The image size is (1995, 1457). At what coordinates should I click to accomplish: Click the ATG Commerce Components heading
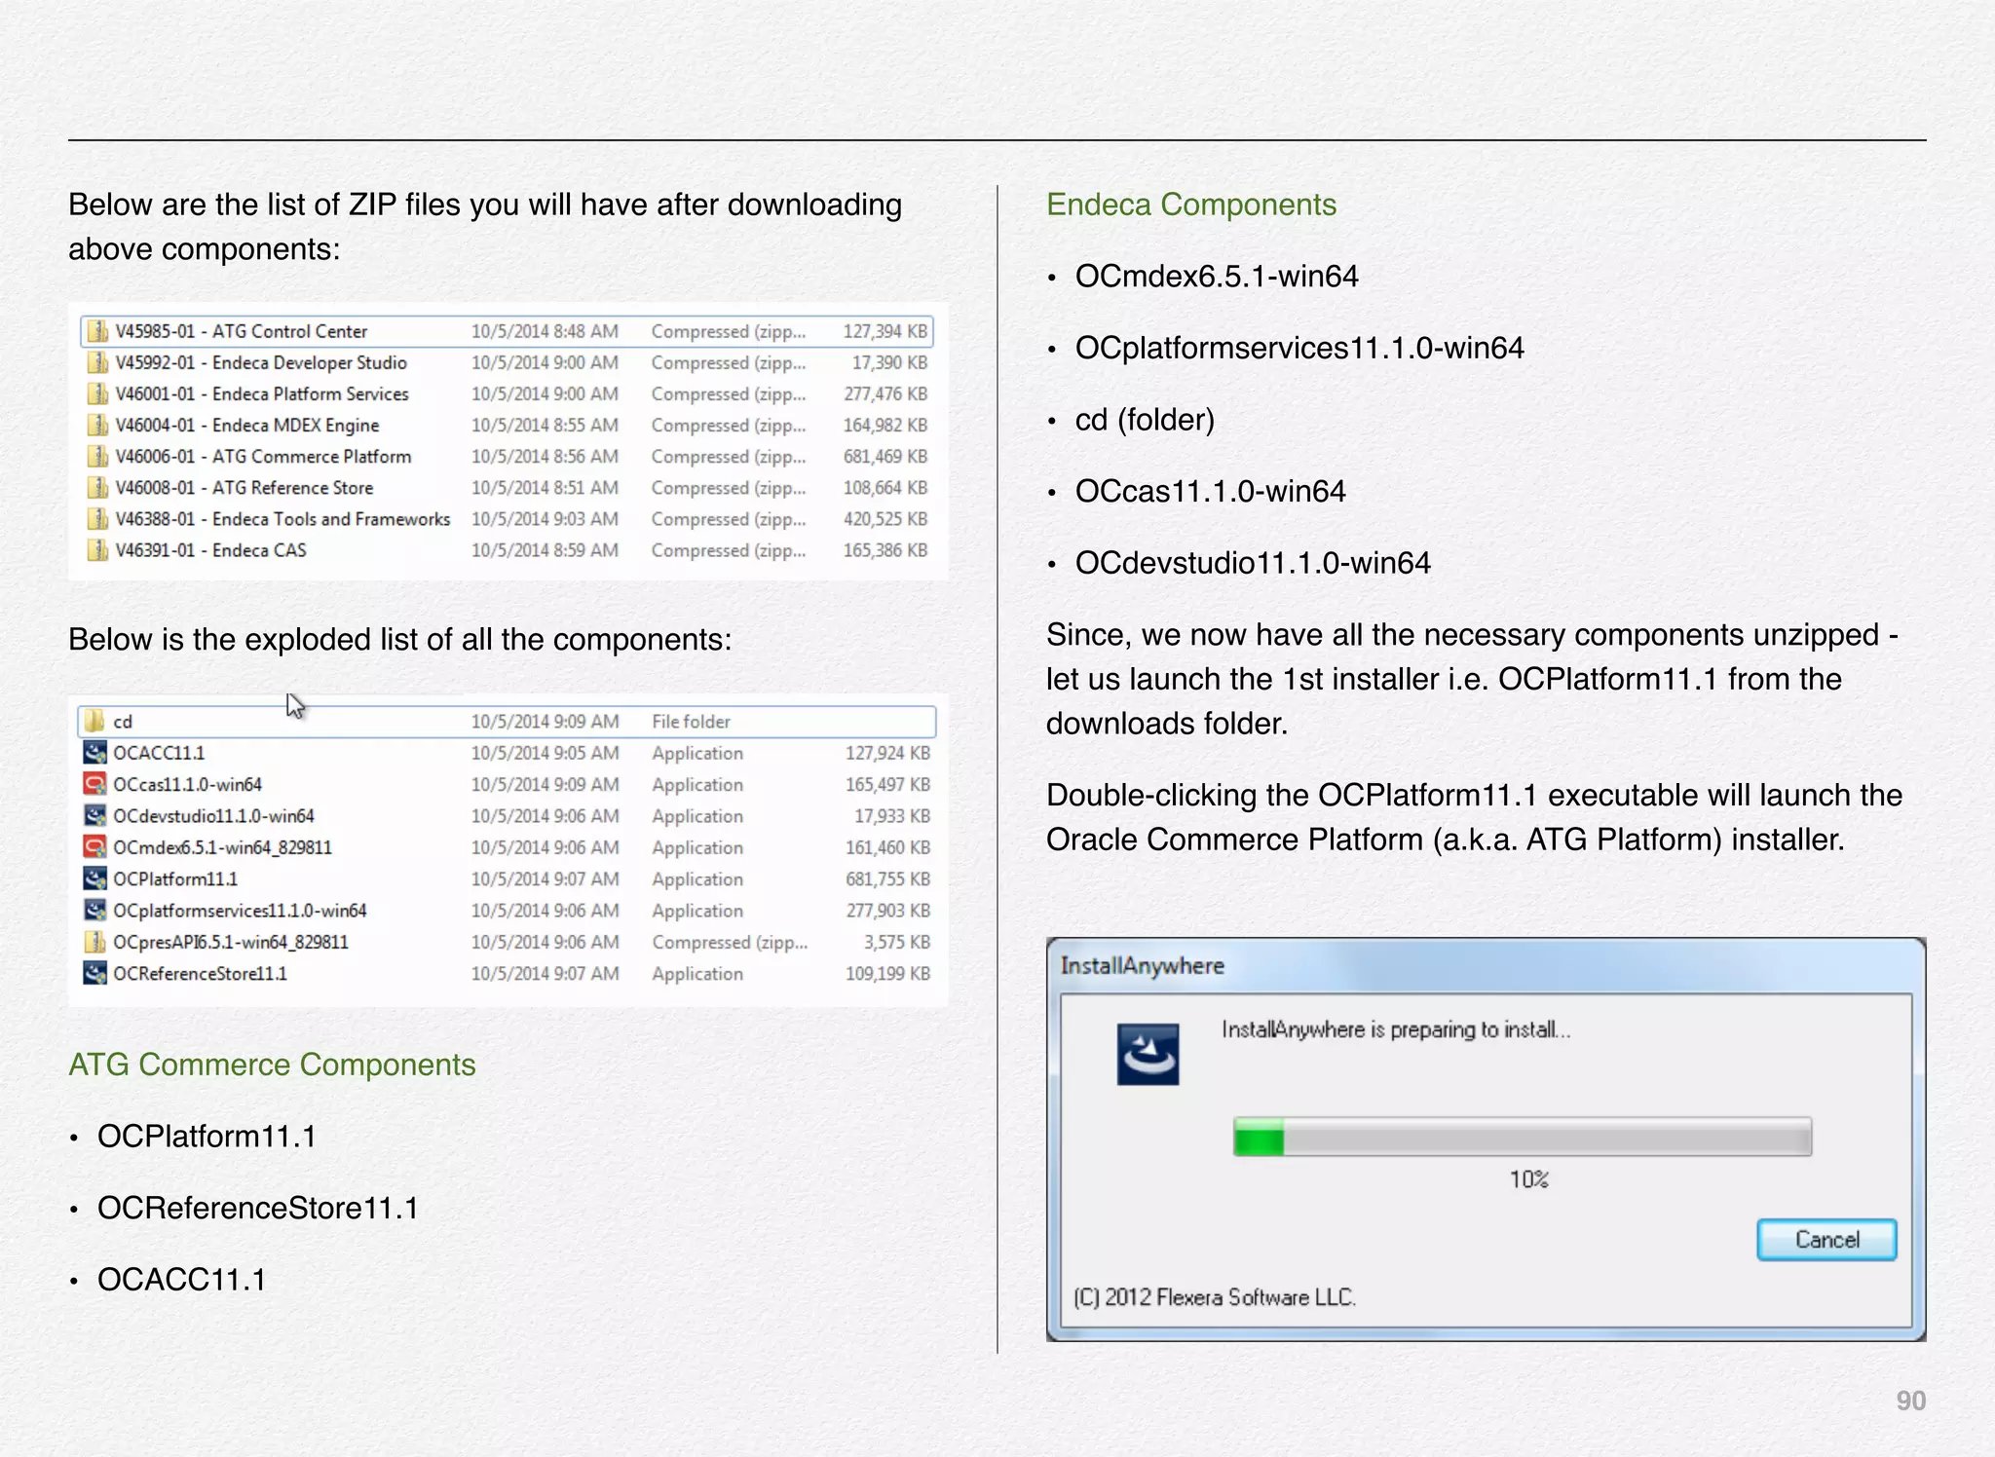pos(272,1065)
